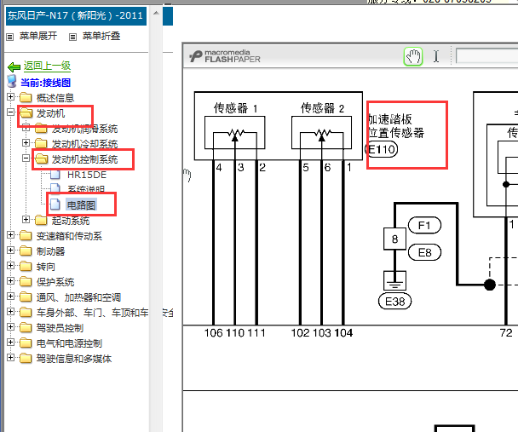Click the sidebar scrollbar up arrow
This screenshot has width=518, height=432.
click(156, 14)
